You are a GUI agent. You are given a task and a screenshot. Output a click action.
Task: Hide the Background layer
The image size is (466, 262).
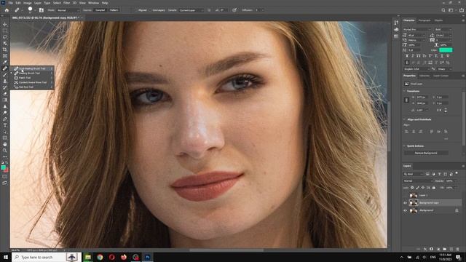[405, 210]
